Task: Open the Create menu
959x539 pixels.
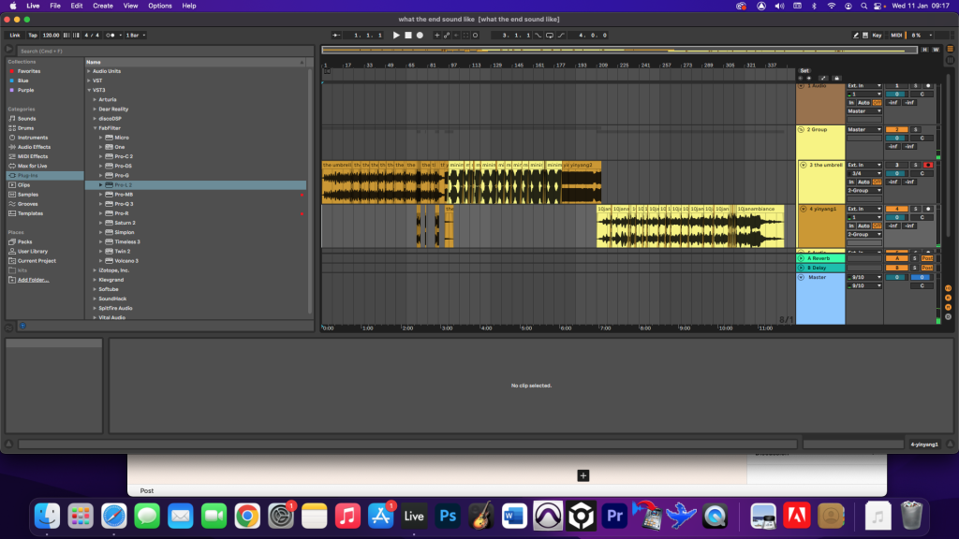Action: (x=102, y=6)
